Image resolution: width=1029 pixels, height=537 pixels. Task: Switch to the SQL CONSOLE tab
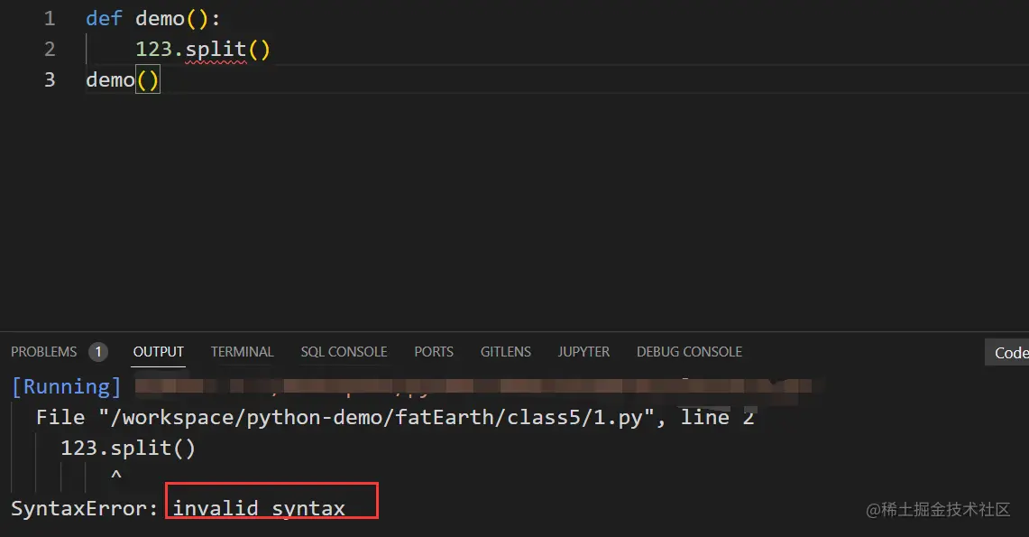coord(344,352)
